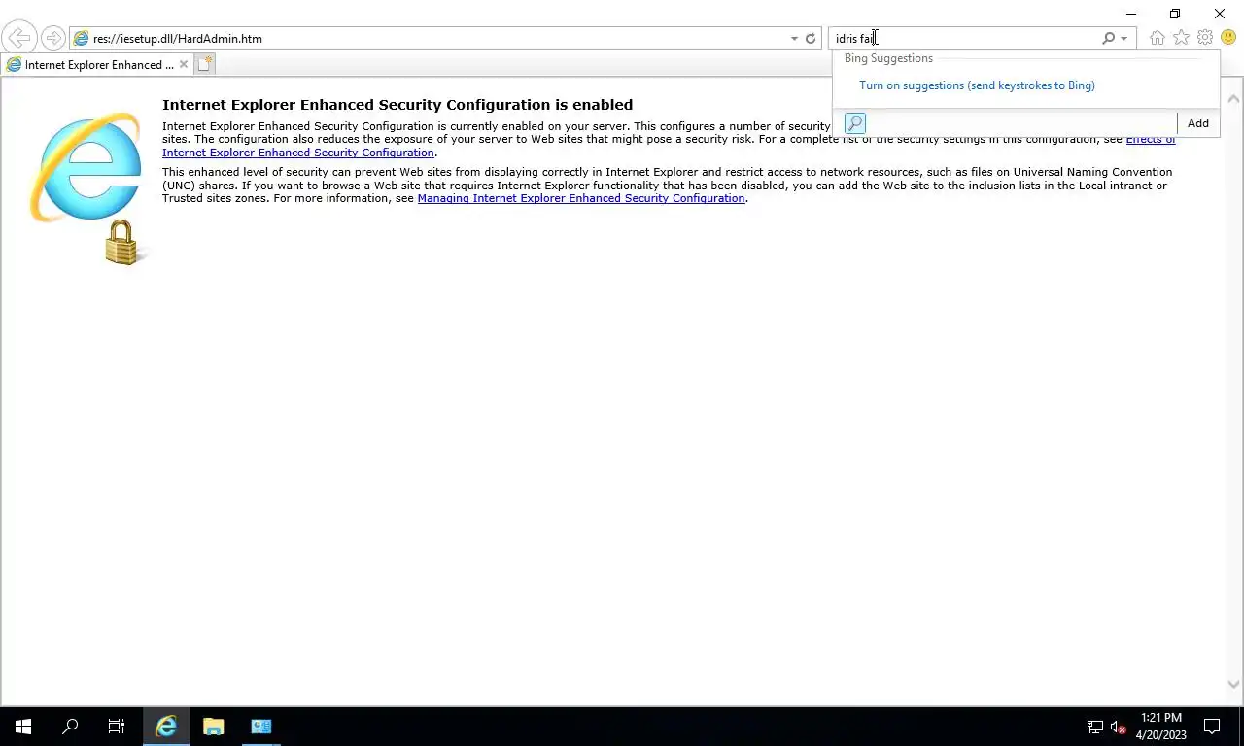Open the Windows Start menu
This screenshot has height=746, width=1244.
[23, 727]
